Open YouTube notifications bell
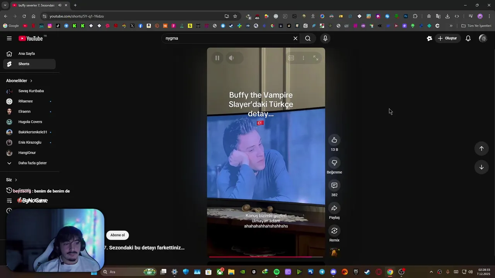This screenshot has width=495, height=278. click(x=468, y=38)
